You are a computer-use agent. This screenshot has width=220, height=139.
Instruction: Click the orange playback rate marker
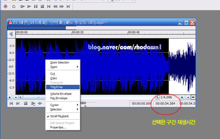tap(85, 106)
